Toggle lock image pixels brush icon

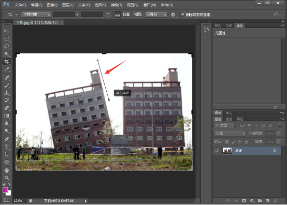tap(234, 142)
